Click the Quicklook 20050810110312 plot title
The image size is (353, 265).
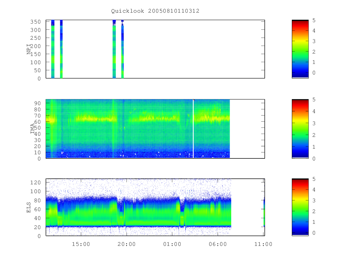pos(155,11)
